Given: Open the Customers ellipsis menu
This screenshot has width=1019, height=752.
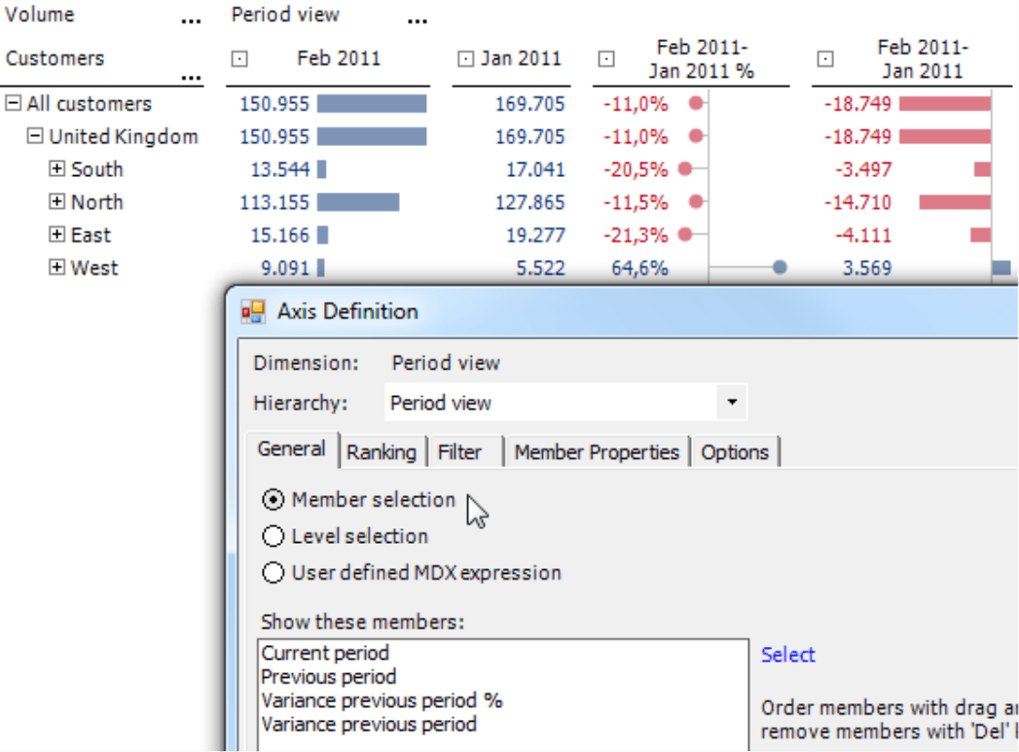Looking at the screenshot, I should pos(191,78).
